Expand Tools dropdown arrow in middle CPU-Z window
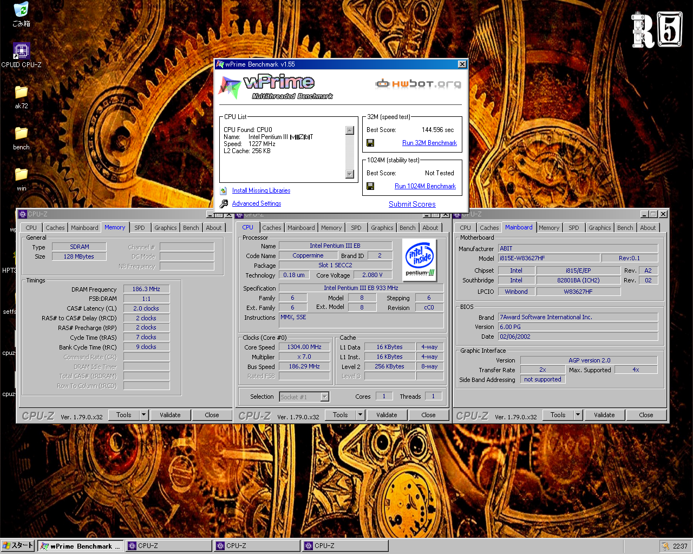The width and height of the screenshot is (693, 554). point(361,415)
